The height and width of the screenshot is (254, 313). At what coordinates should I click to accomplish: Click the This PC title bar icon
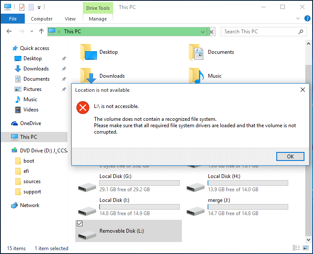pos(8,7)
